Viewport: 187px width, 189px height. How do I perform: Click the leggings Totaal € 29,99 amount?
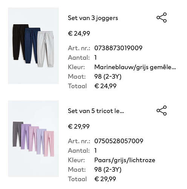point(105,179)
